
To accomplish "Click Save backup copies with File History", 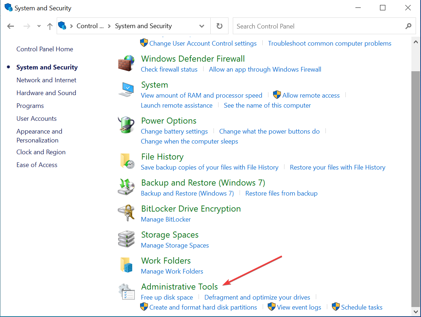I will click(x=209, y=167).
